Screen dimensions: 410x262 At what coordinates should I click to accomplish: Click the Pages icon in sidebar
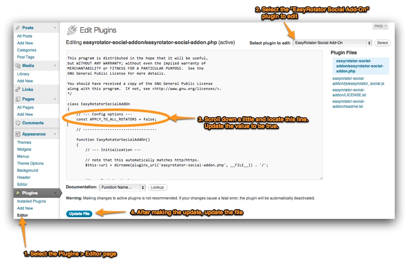[17, 99]
